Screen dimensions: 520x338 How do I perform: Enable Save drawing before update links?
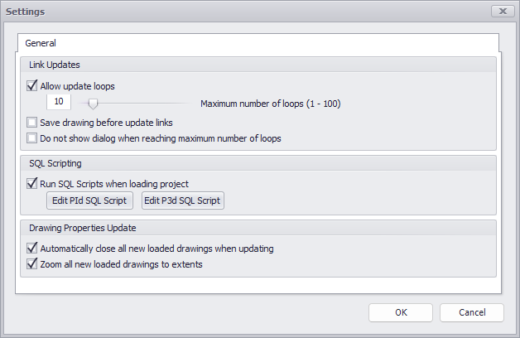tap(33, 123)
